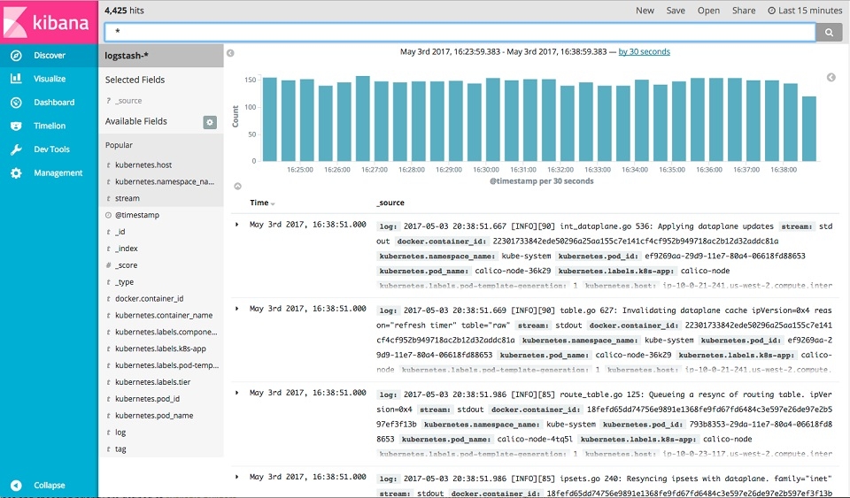Open the Dashboard gauge icon
Screen dimensions: 850x498
tap(16, 103)
